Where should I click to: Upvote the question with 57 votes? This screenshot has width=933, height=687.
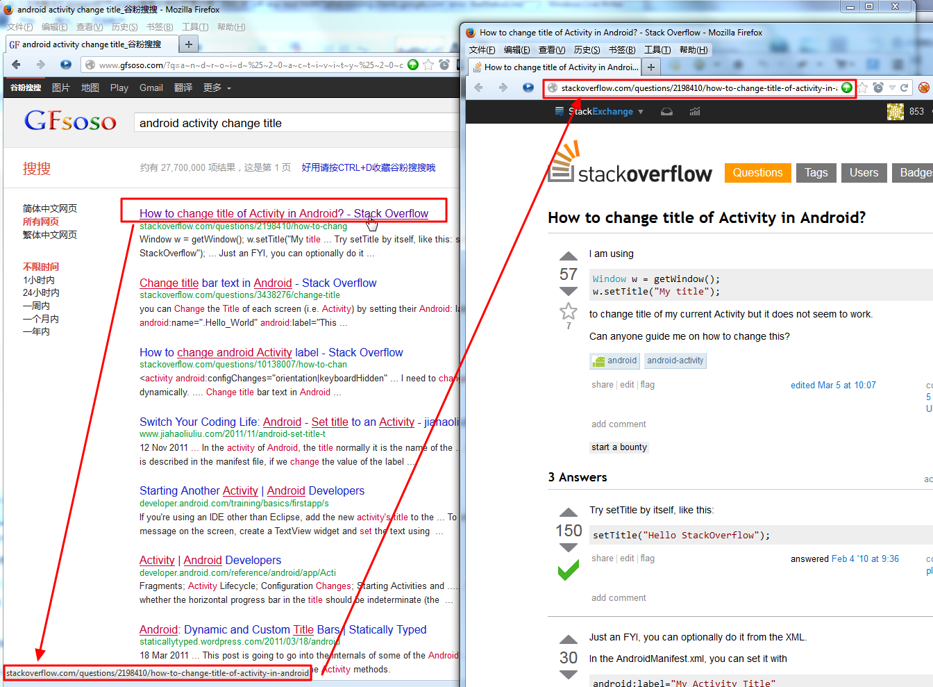569,256
